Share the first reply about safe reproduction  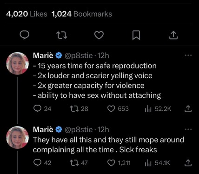tap(188, 109)
